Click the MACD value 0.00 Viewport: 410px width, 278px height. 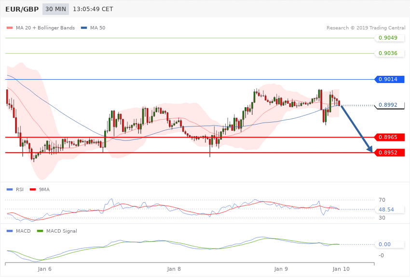tap(384, 245)
